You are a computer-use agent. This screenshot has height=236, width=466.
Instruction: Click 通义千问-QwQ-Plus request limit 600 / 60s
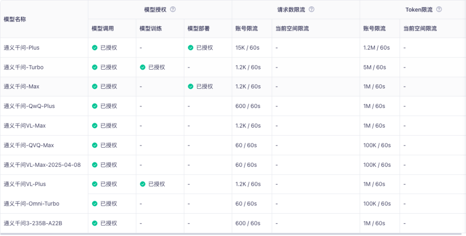click(248, 106)
